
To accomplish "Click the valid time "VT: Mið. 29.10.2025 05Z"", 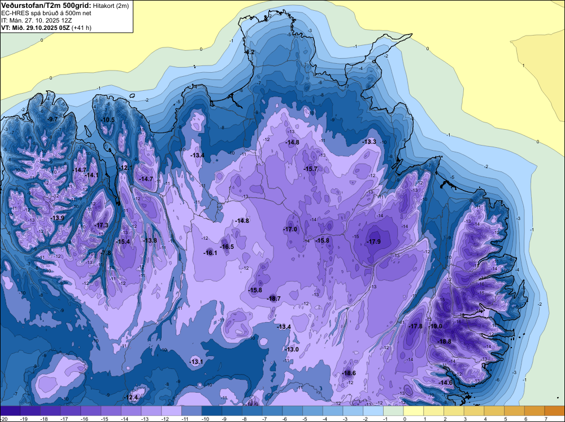I will (x=35, y=28).
